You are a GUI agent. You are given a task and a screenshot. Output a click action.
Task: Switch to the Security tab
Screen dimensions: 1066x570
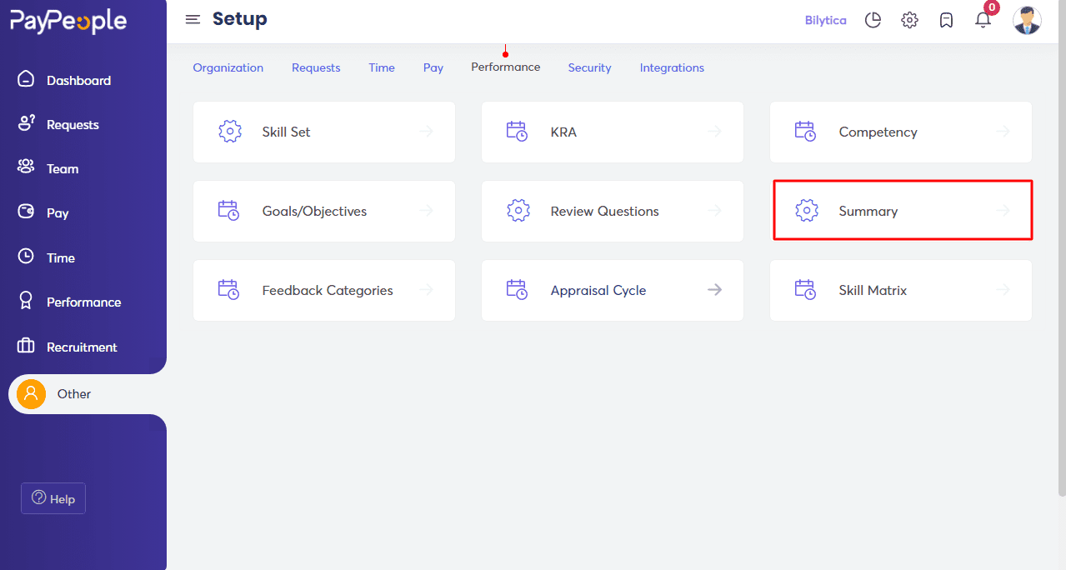click(x=590, y=67)
